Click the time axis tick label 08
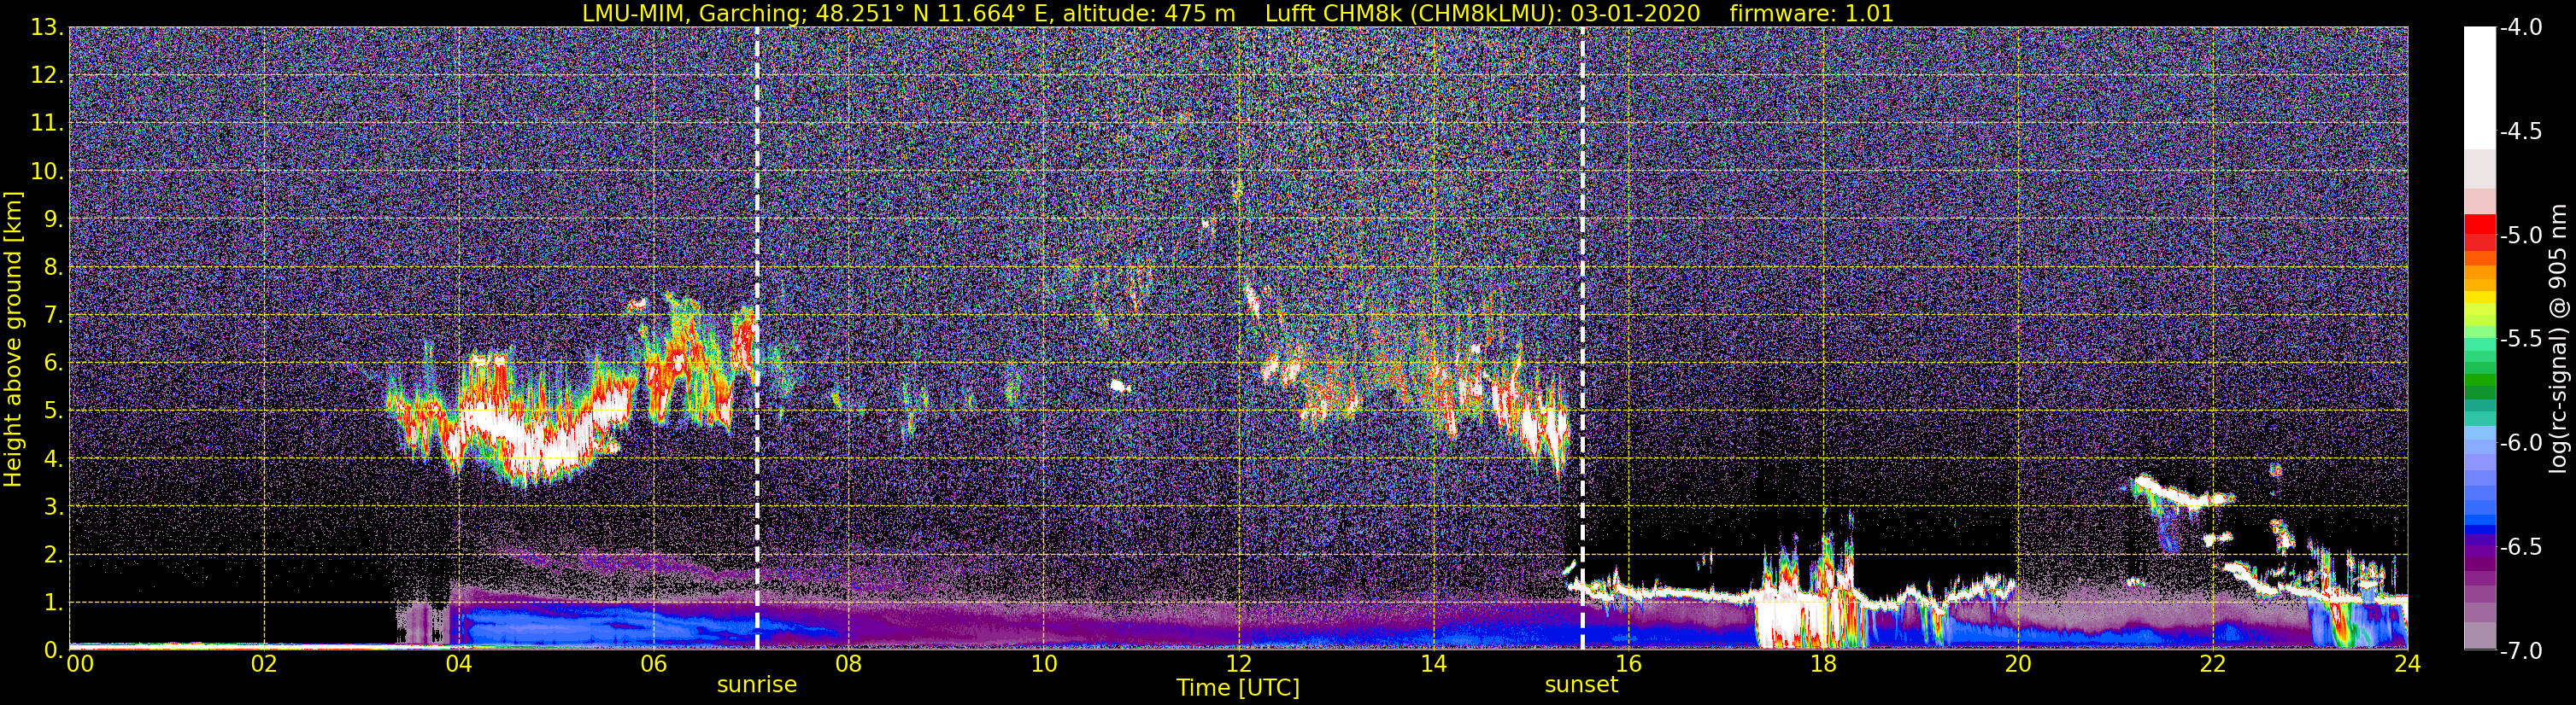The height and width of the screenshot is (705, 2576). click(848, 665)
